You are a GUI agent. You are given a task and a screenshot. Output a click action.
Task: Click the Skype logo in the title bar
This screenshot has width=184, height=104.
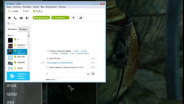[7, 4]
